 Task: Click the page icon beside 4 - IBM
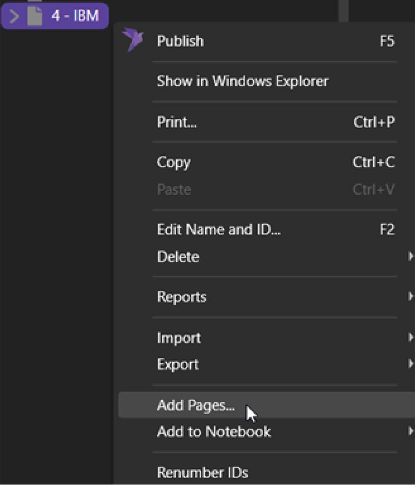pyautogui.click(x=35, y=16)
